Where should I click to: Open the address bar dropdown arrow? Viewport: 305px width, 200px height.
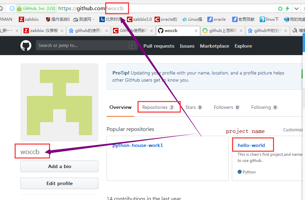(296, 9)
